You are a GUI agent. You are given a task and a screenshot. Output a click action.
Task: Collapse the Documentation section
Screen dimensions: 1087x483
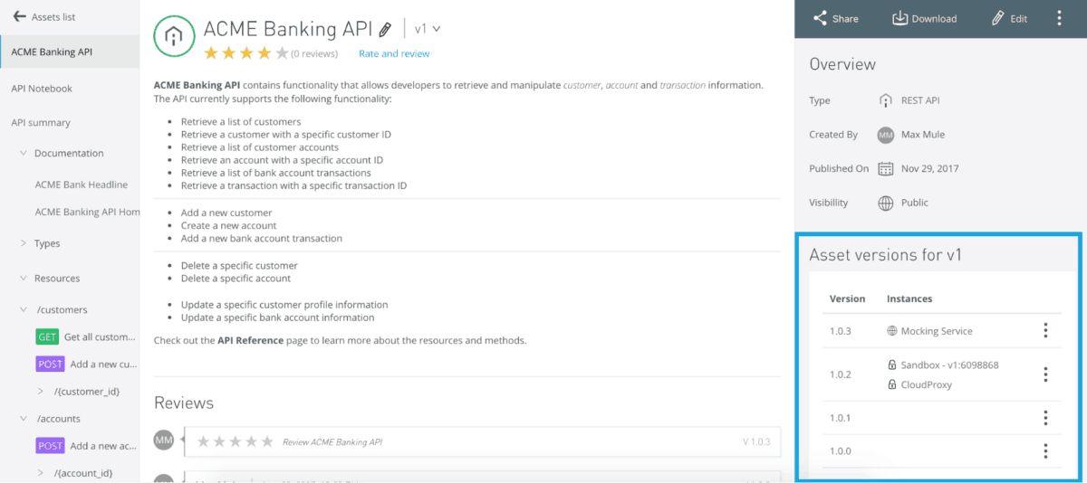click(x=23, y=154)
